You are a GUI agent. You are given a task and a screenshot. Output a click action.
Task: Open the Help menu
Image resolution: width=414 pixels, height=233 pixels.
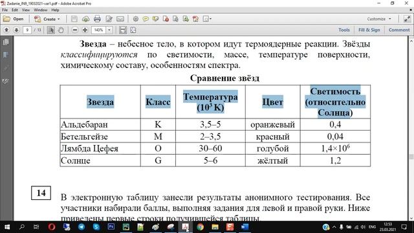55,10
